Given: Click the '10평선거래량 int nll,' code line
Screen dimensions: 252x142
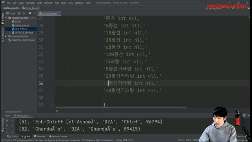Looking at the screenshot, I should click(132, 90).
